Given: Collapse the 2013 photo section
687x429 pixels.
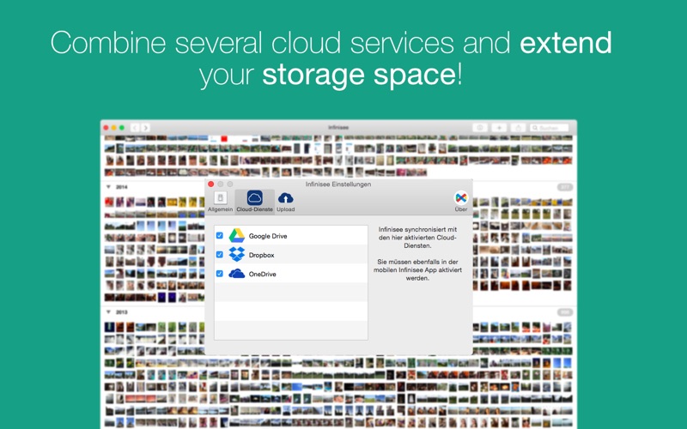Looking at the screenshot, I should pyautogui.click(x=109, y=311).
